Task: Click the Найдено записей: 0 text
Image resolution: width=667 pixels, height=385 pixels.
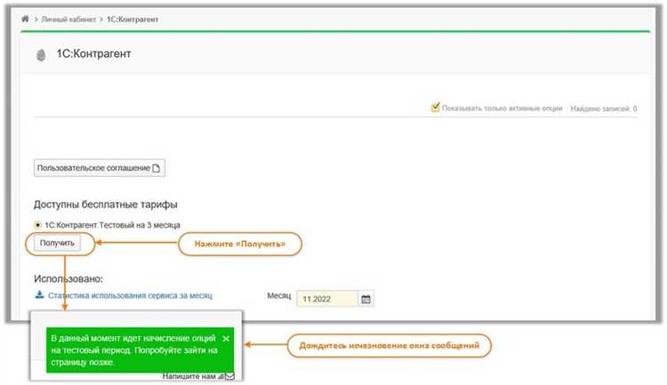Action: point(603,108)
